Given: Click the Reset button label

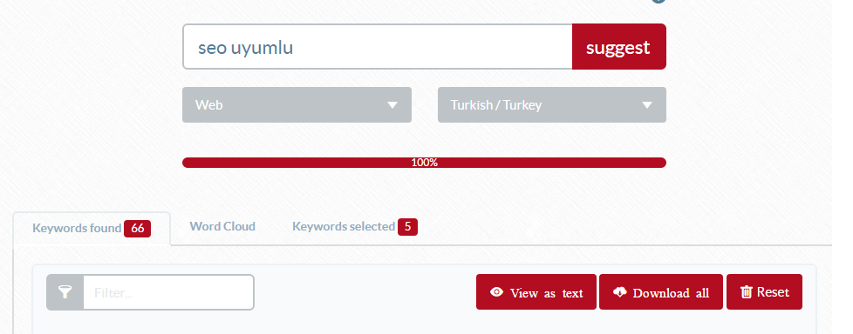Looking at the screenshot, I should [773, 292].
